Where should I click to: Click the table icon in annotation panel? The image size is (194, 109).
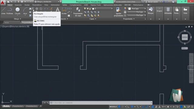pos(69,15)
